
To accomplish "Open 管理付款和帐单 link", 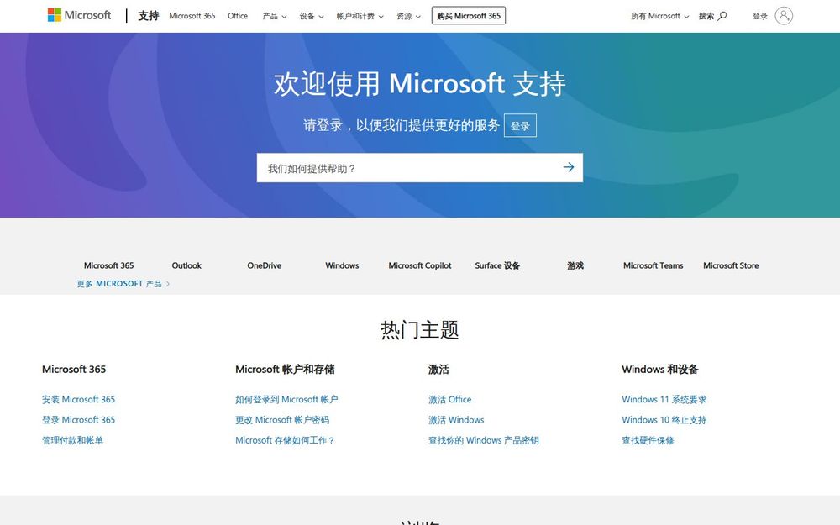I will (72, 440).
